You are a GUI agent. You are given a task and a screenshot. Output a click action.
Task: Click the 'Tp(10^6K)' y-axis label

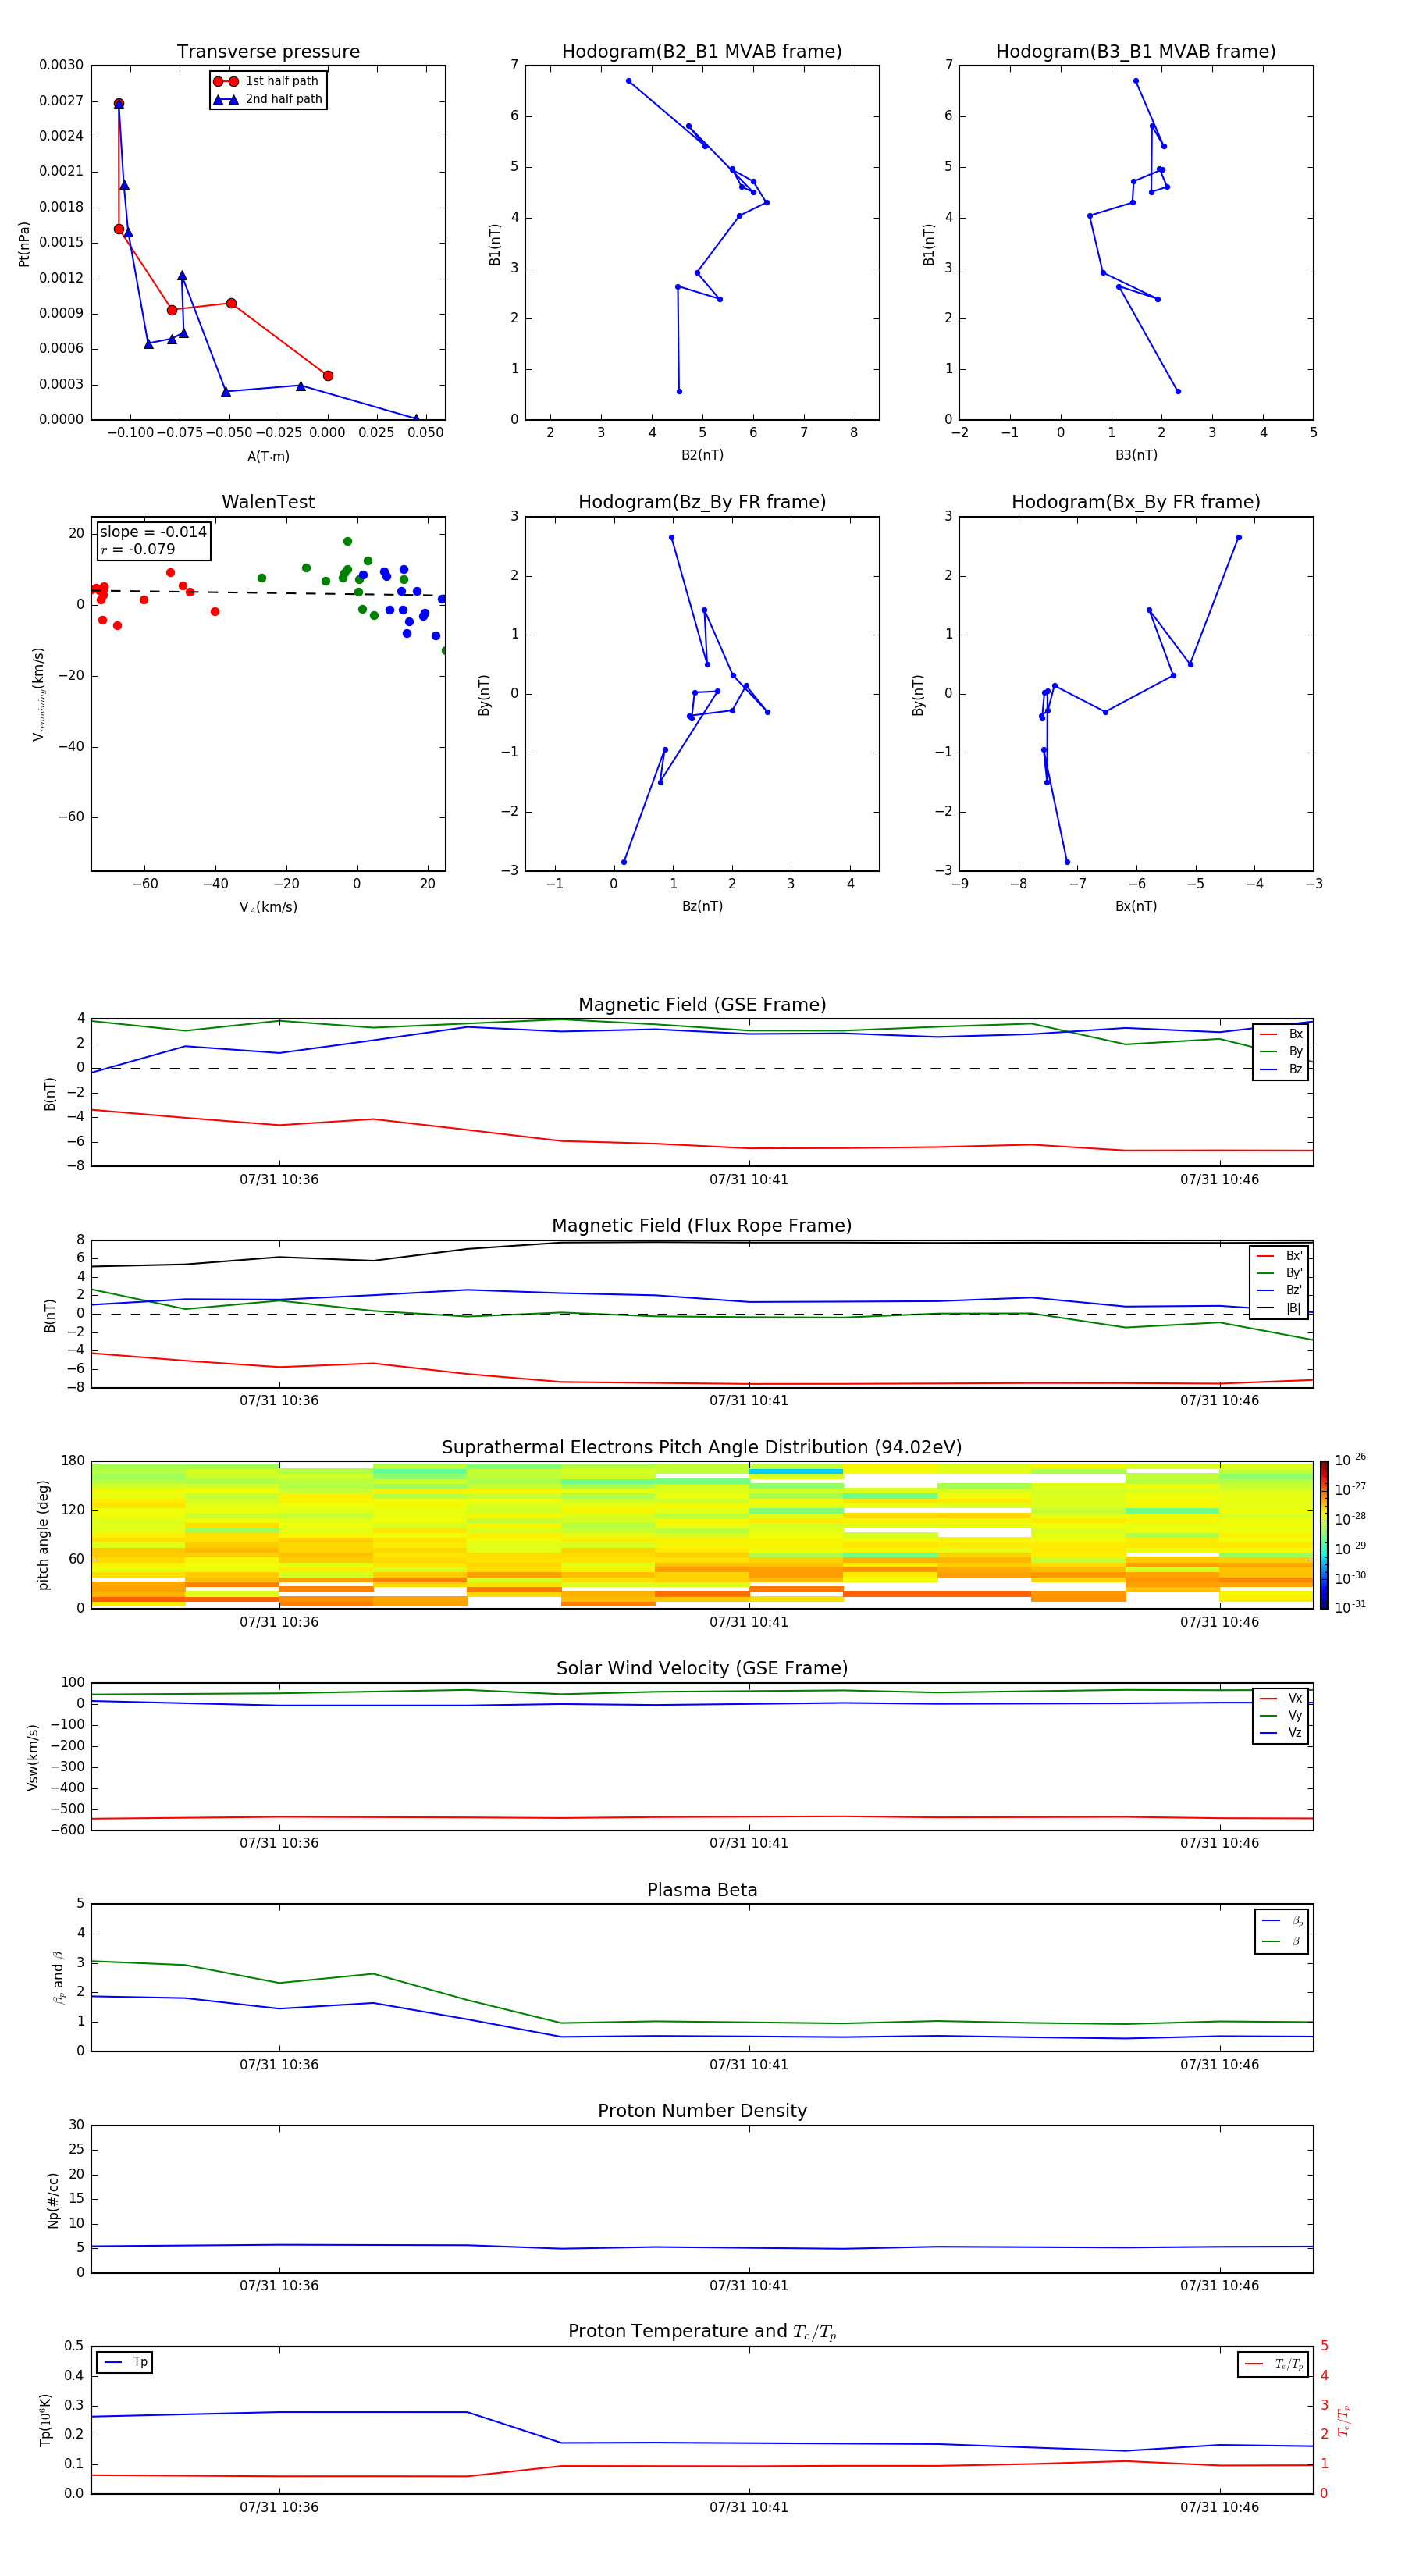click(45, 2420)
